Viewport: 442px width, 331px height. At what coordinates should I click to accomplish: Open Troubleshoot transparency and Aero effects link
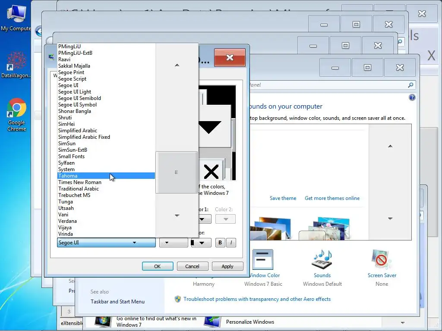[x=257, y=299]
